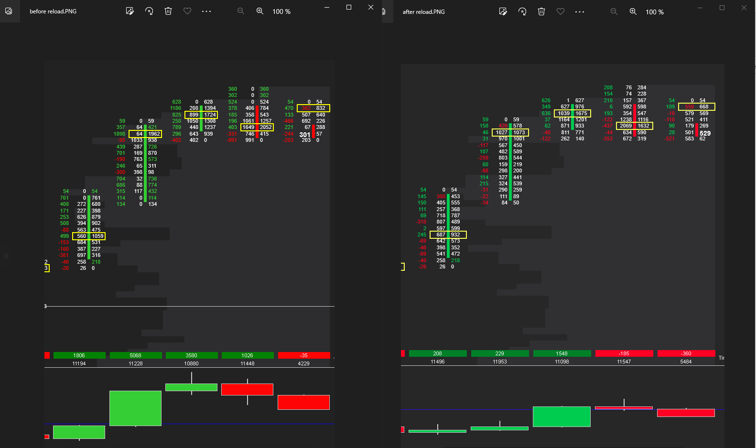Click the after reload.PNG window title
The width and height of the screenshot is (756, 448).
424,12
